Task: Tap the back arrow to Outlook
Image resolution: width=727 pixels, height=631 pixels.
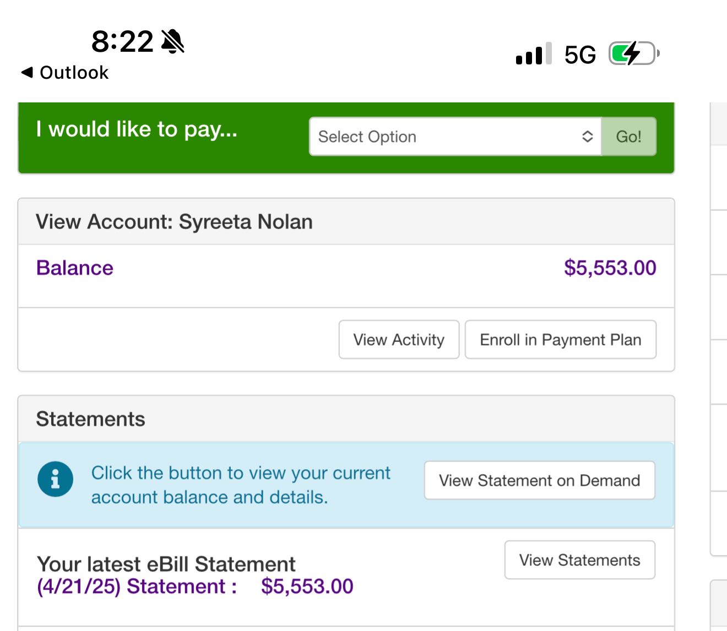Action: pos(26,72)
